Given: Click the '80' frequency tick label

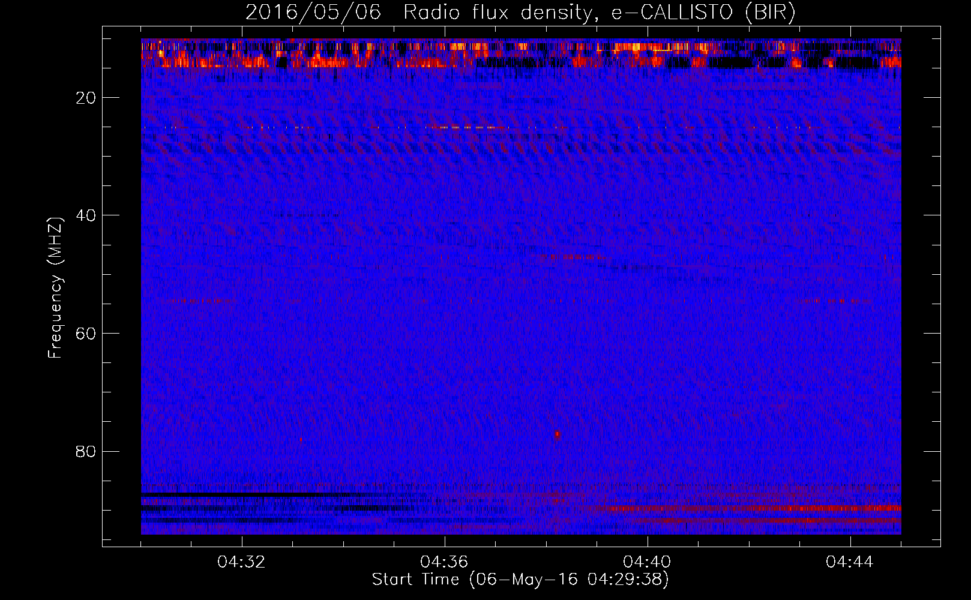Looking at the screenshot, I should tap(86, 451).
